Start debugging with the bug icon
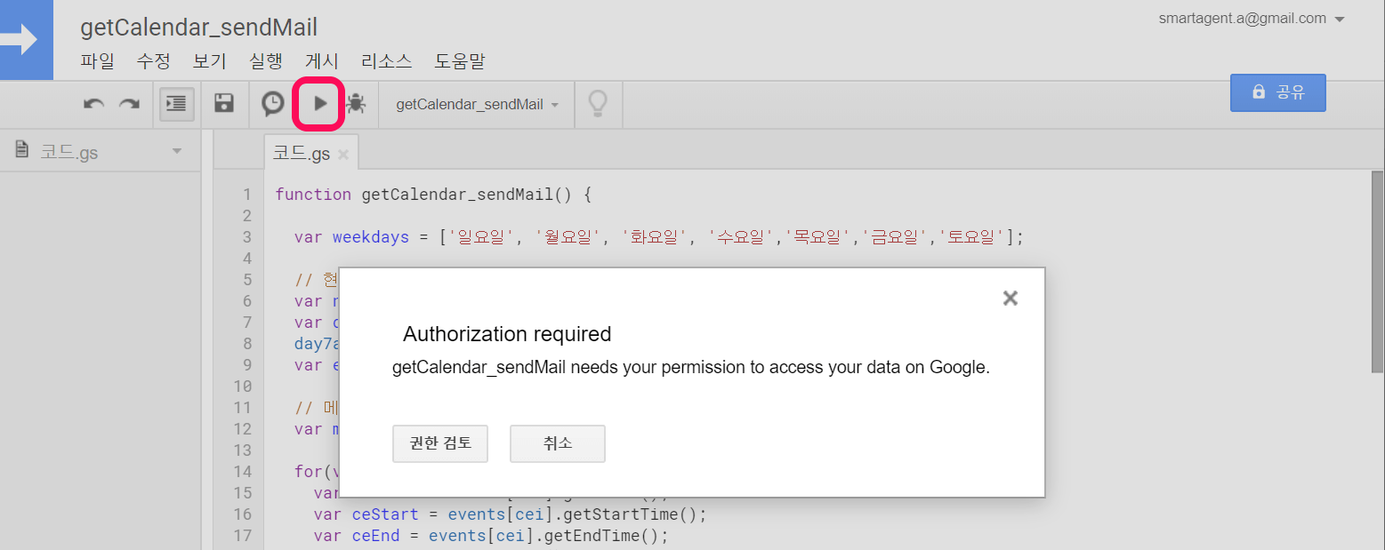The height and width of the screenshot is (550, 1385). [x=356, y=104]
